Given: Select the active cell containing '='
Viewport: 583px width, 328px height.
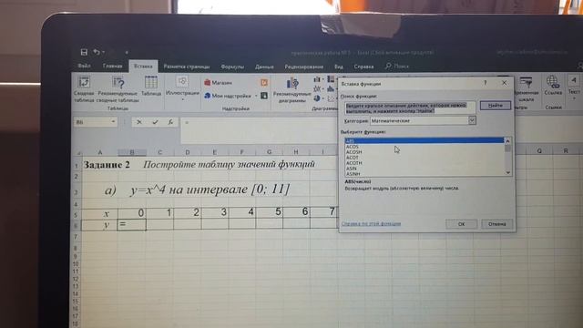Looking at the screenshot, I should pyautogui.click(x=131, y=225).
